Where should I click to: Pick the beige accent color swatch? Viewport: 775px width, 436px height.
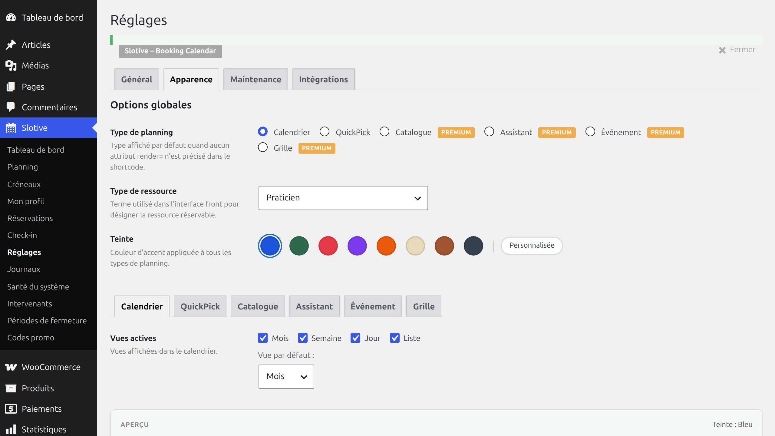[x=415, y=246]
